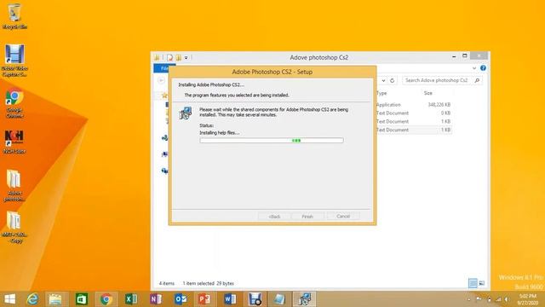The width and height of the screenshot is (545, 307).
Task: Click the Adobe Photoshop CS2 - Setup title
Action: click(x=272, y=72)
